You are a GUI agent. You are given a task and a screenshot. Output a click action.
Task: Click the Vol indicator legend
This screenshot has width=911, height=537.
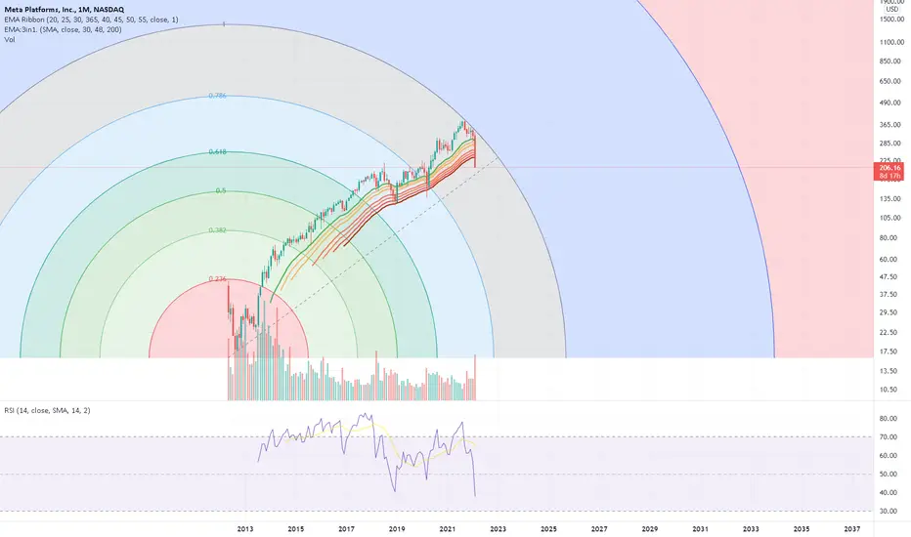coord(10,39)
